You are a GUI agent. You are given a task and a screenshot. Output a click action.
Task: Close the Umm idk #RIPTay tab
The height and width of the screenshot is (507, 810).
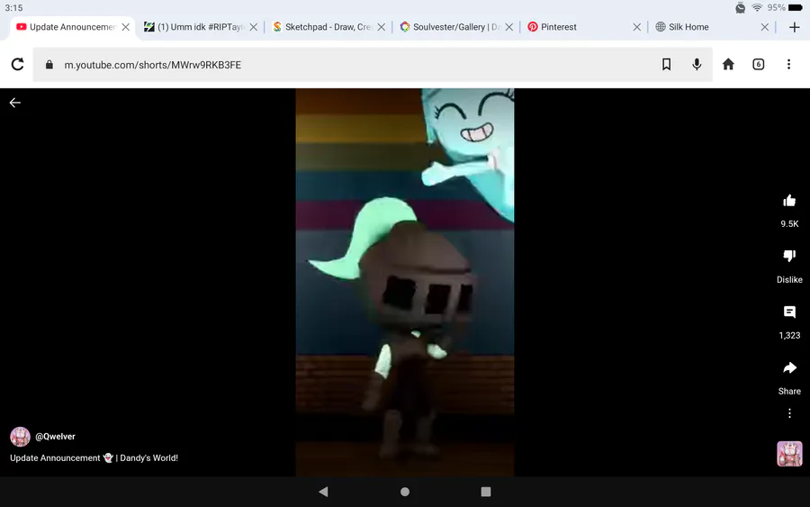click(x=253, y=27)
